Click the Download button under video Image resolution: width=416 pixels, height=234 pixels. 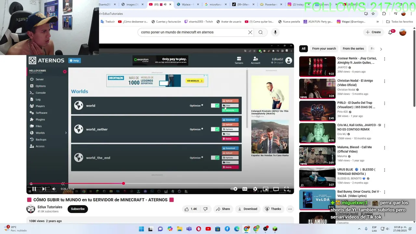click(248, 209)
